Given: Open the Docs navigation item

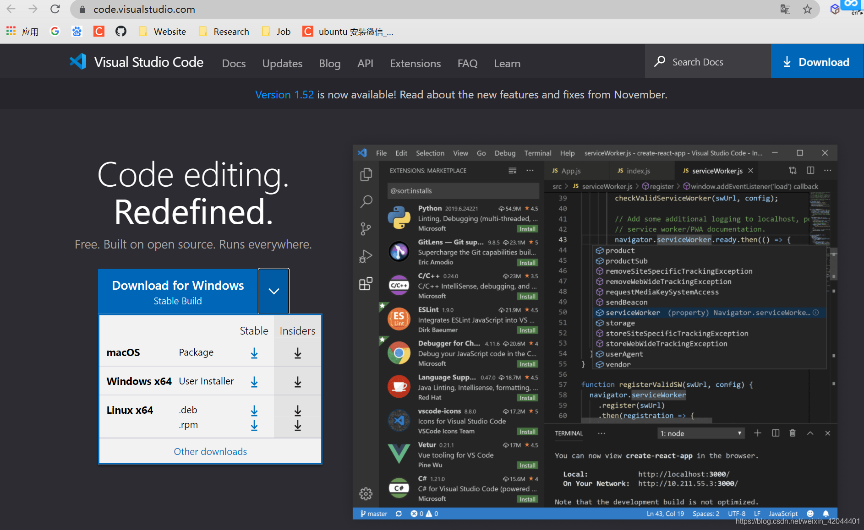Looking at the screenshot, I should (234, 63).
